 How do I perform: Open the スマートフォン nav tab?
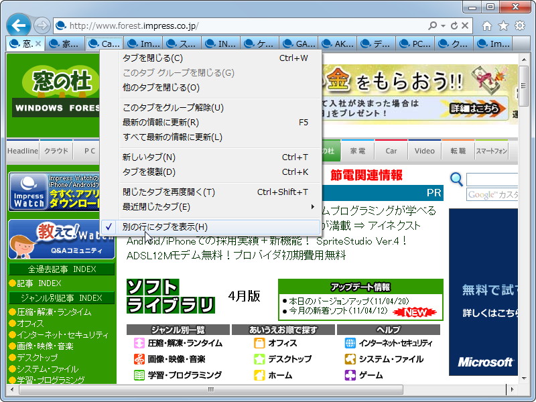pos(492,151)
